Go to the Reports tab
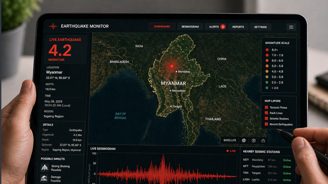Screen dimensions: 328x184 point(238,27)
